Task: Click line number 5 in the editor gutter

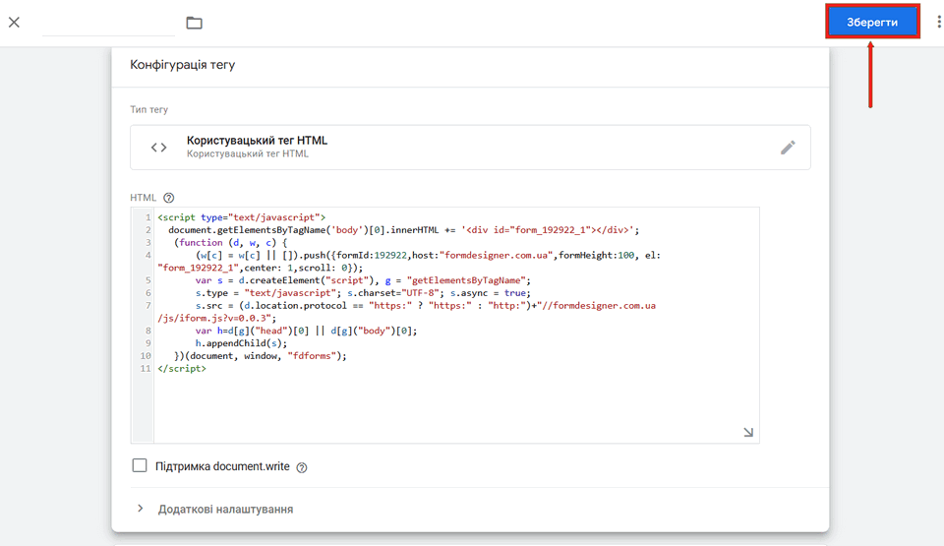Action: coord(147,280)
